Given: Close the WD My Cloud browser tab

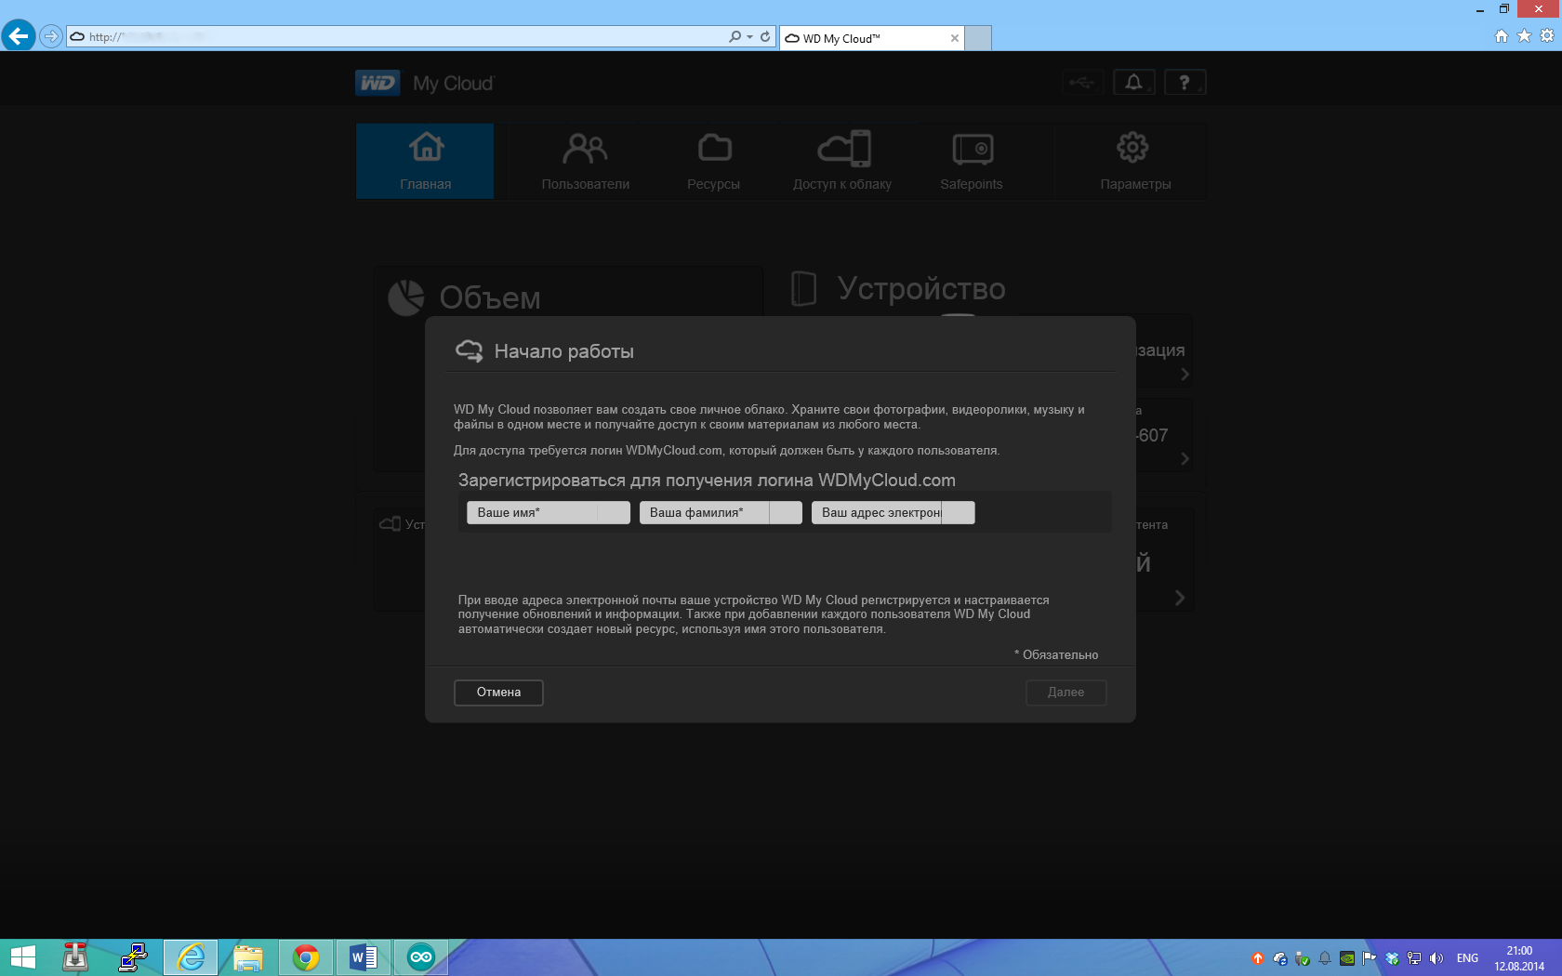Looking at the screenshot, I should pyautogui.click(x=954, y=38).
